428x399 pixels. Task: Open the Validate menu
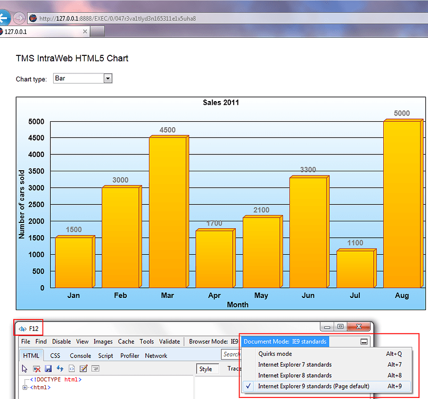170,342
